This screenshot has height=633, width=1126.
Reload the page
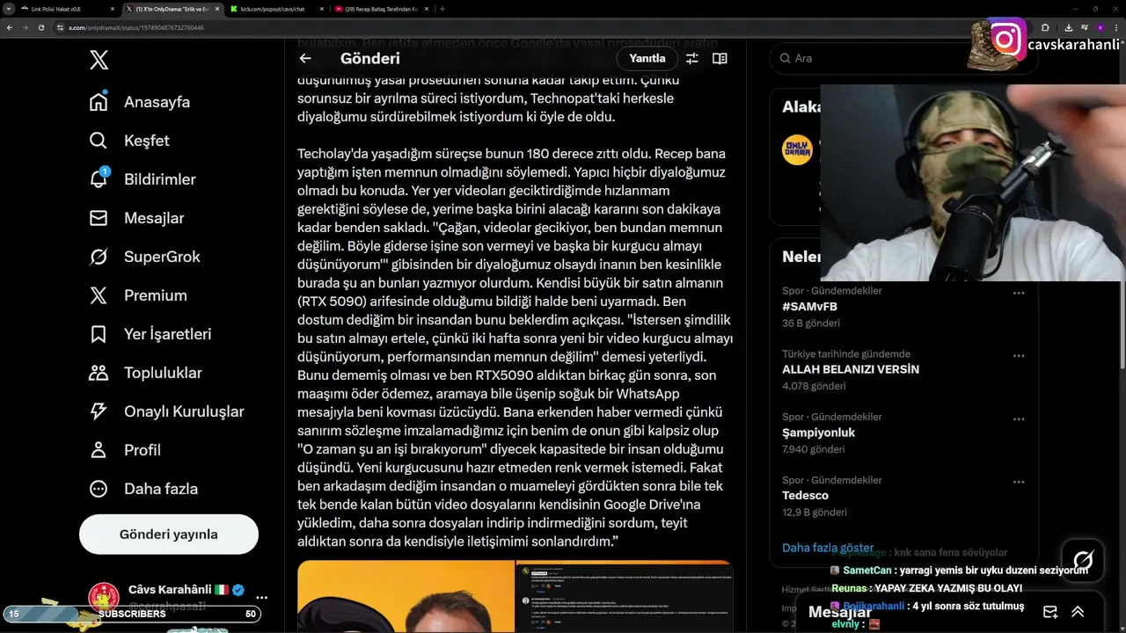coord(41,27)
